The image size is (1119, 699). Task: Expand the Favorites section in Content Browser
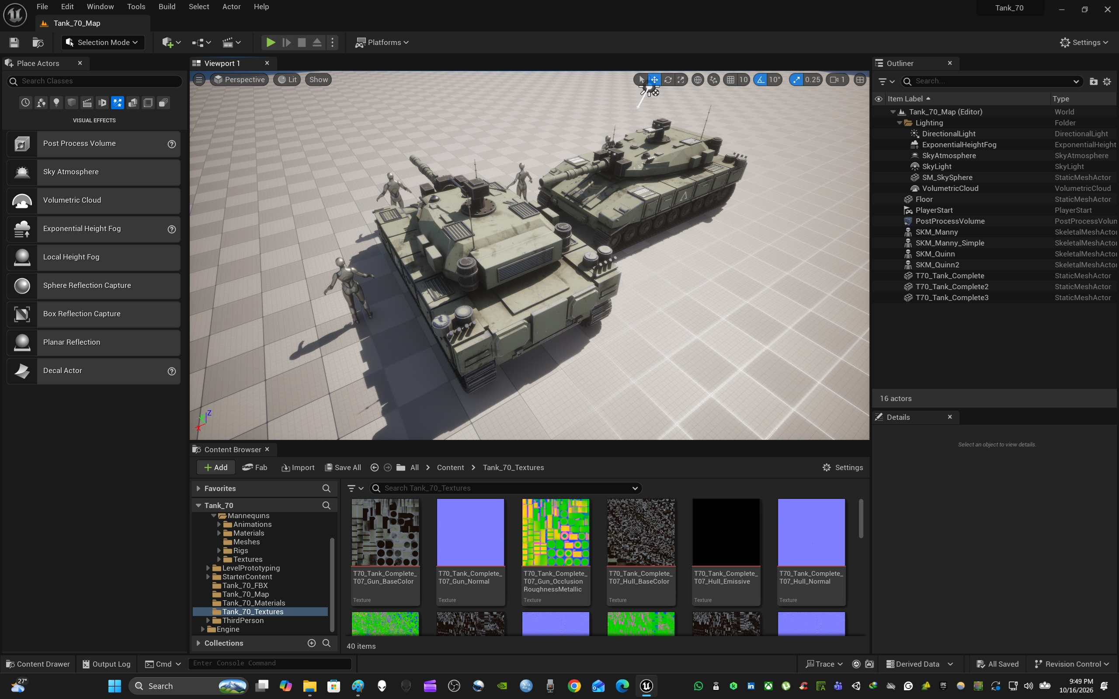coord(198,488)
